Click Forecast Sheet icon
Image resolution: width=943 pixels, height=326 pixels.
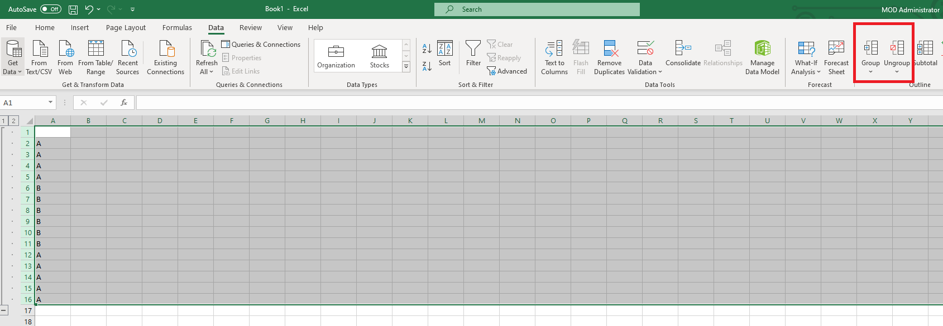click(x=836, y=57)
